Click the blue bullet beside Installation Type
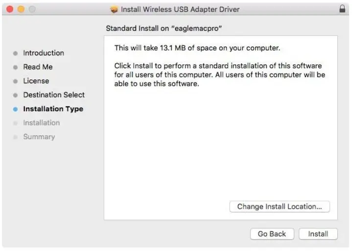352x251 pixels. click(15, 109)
